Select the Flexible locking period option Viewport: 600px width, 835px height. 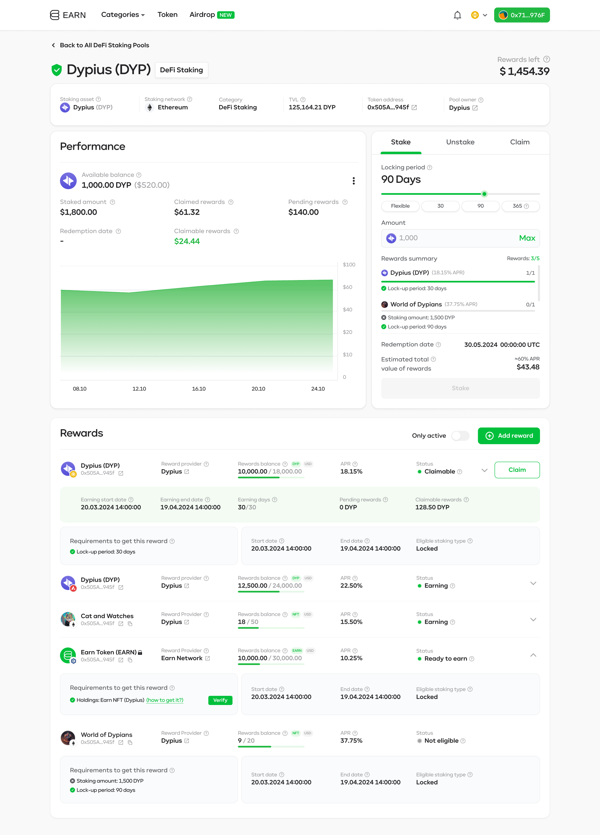pos(400,206)
